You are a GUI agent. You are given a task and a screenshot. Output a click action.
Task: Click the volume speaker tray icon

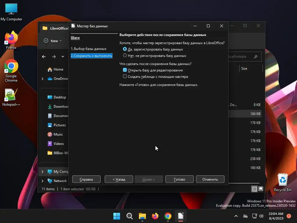tap(261, 216)
